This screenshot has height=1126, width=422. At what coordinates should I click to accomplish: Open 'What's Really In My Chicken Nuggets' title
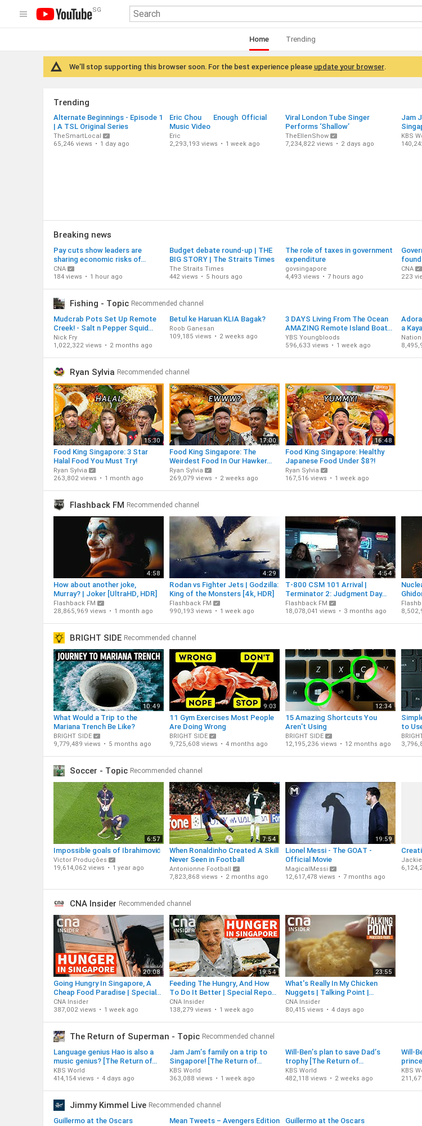click(331, 988)
